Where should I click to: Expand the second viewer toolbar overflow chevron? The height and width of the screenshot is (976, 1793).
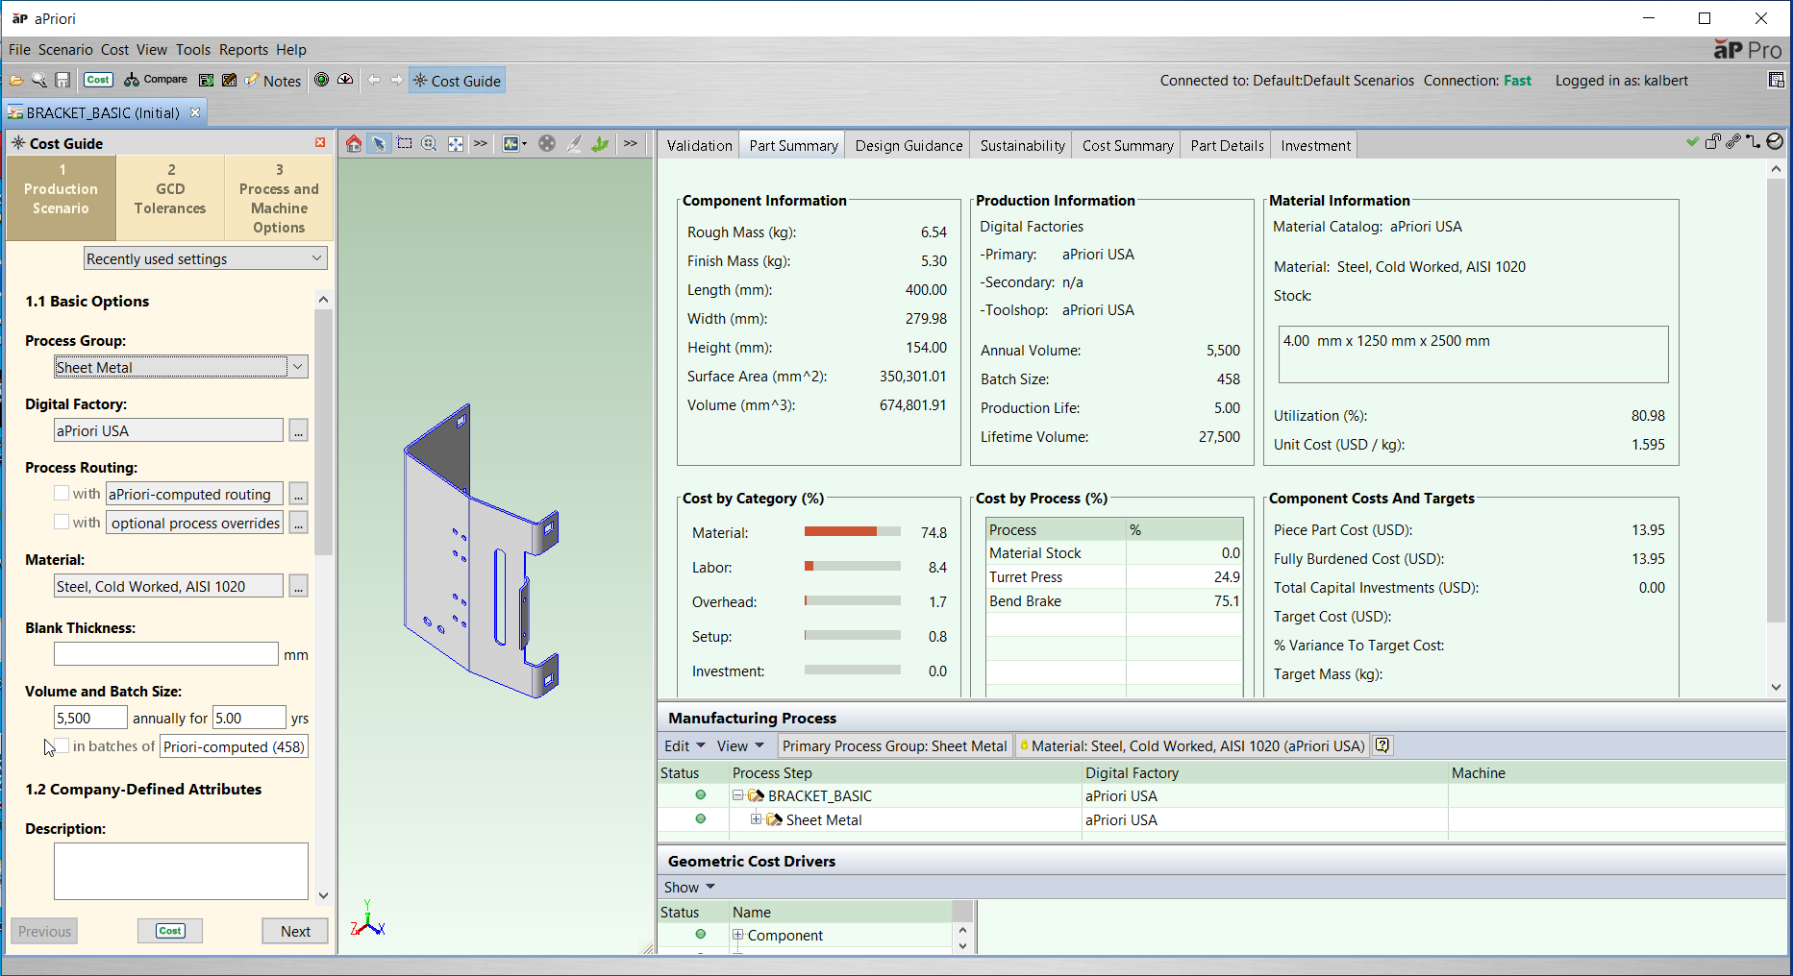click(631, 143)
